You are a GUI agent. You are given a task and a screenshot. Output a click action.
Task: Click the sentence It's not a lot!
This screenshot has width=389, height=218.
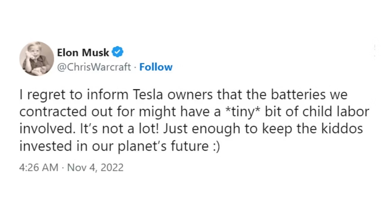(119, 129)
